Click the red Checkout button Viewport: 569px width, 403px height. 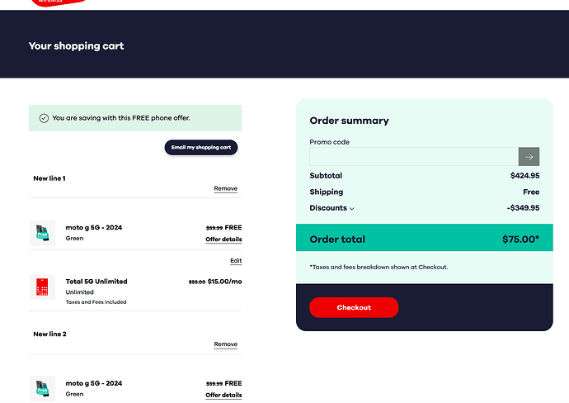pyautogui.click(x=354, y=307)
